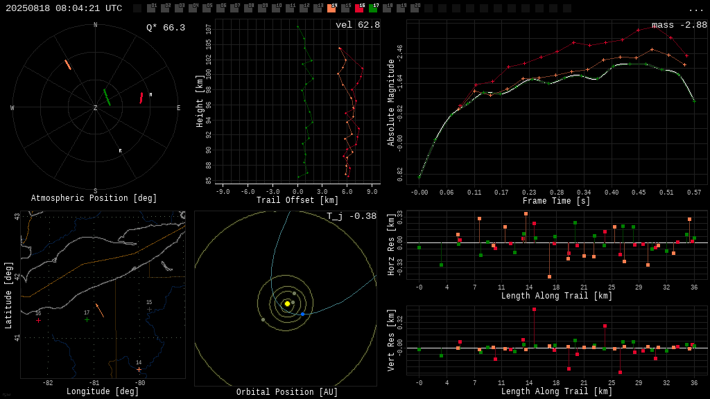Select station square 02 in top strip
This screenshot has width=710, height=399.
[x=165, y=8]
